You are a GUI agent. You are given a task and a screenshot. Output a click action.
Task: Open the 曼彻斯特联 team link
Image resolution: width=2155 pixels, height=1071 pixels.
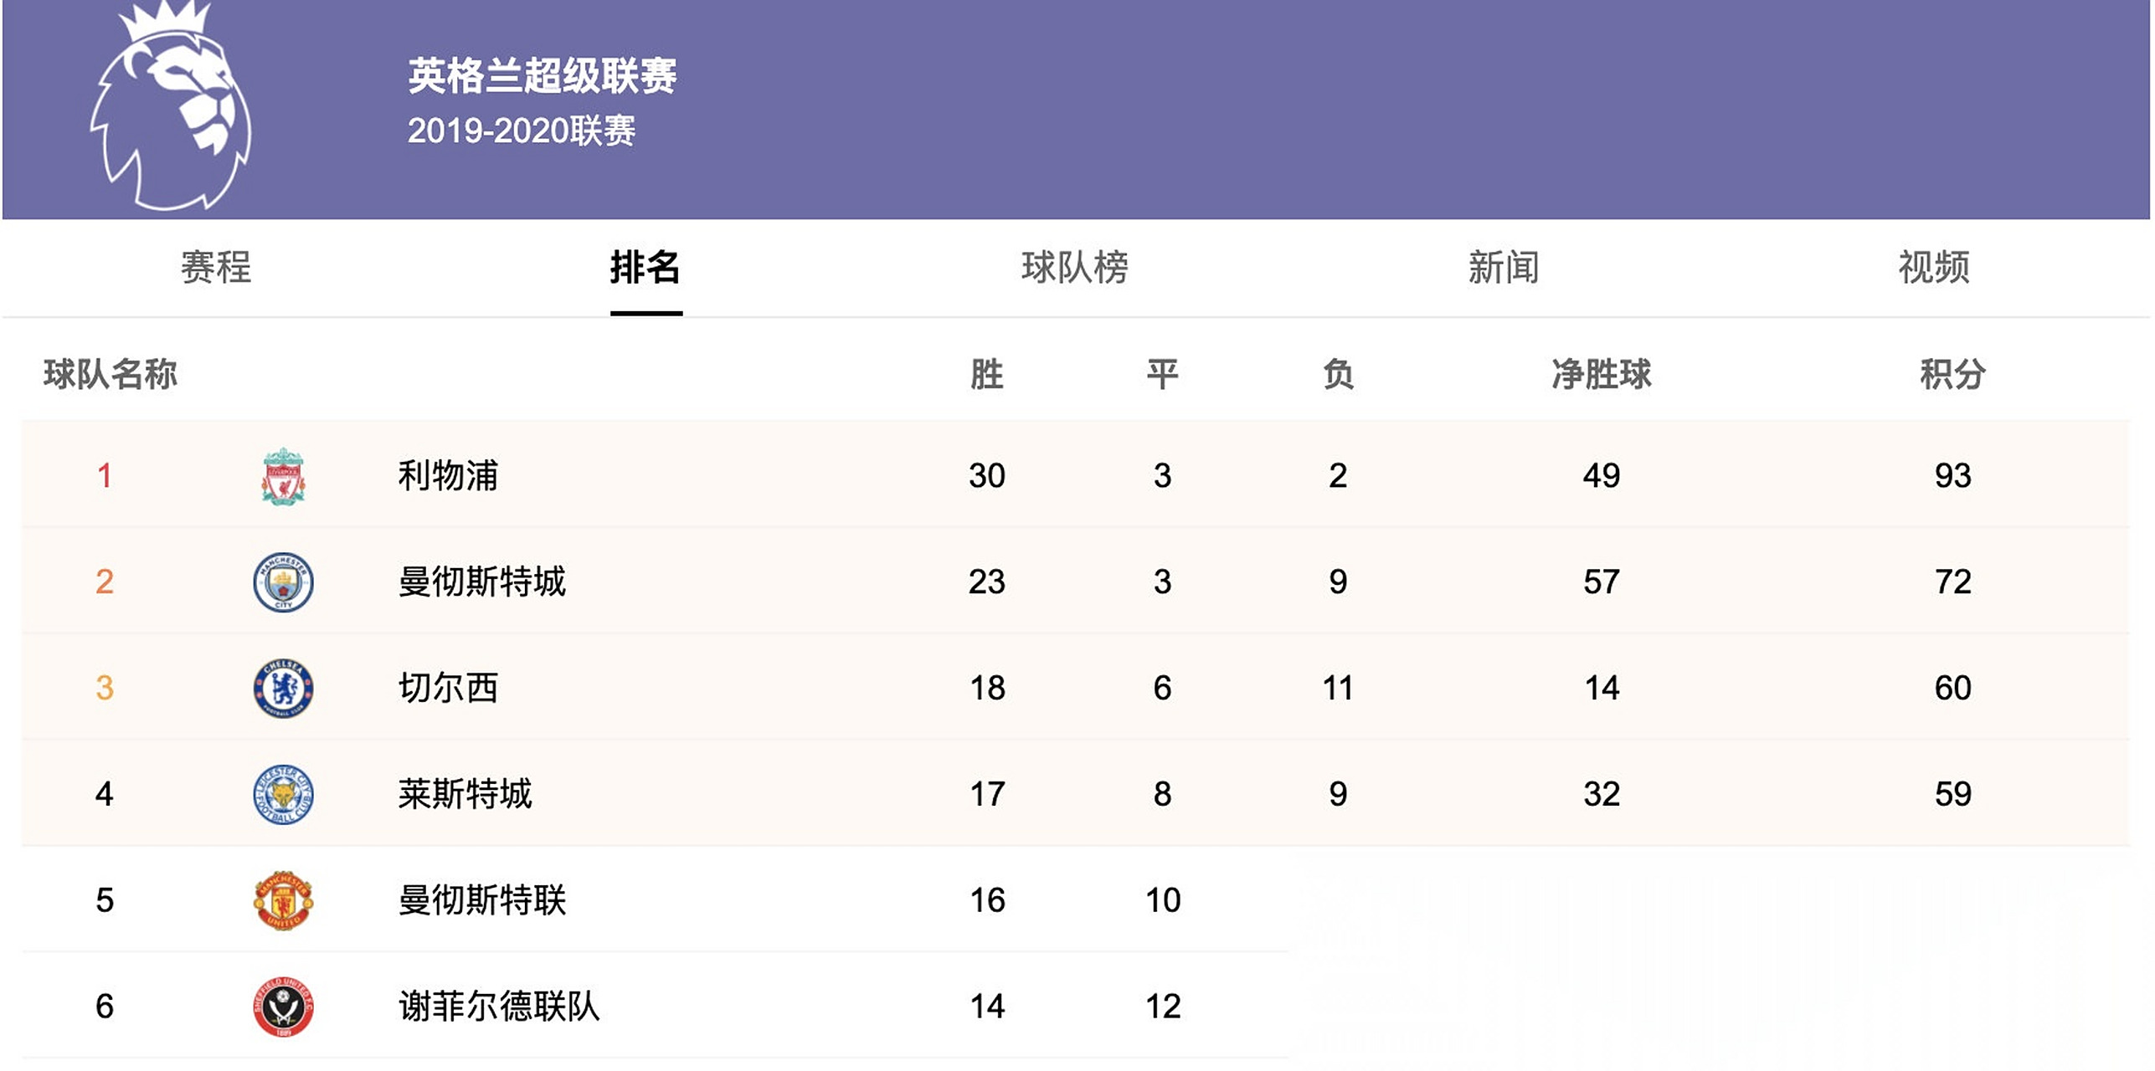tap(482, 900)
